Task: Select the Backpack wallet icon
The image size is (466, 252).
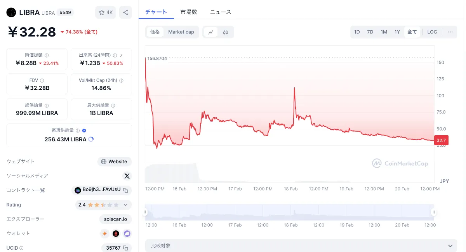Action: 115,233
